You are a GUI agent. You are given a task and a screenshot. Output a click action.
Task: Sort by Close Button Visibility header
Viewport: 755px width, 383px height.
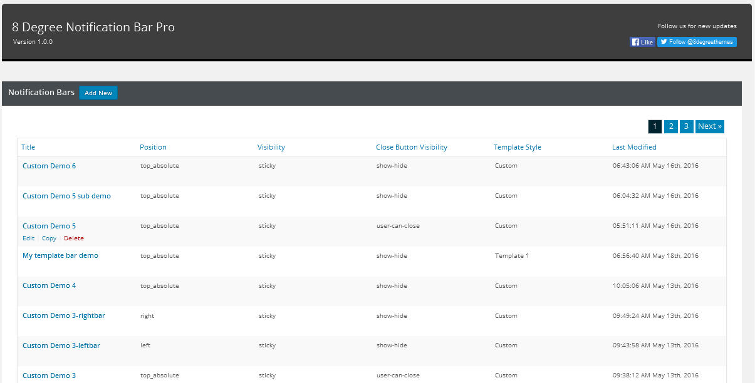(x=412, y=147)
